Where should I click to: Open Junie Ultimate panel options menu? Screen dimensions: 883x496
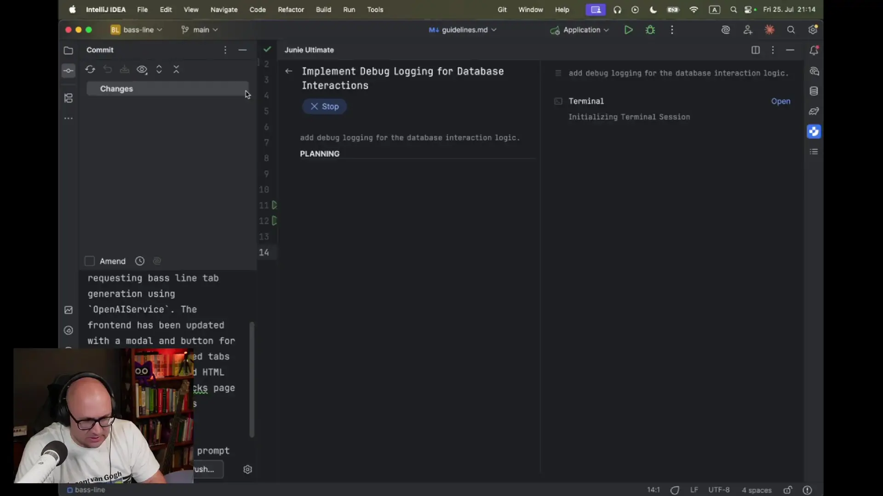coord(773,50)
